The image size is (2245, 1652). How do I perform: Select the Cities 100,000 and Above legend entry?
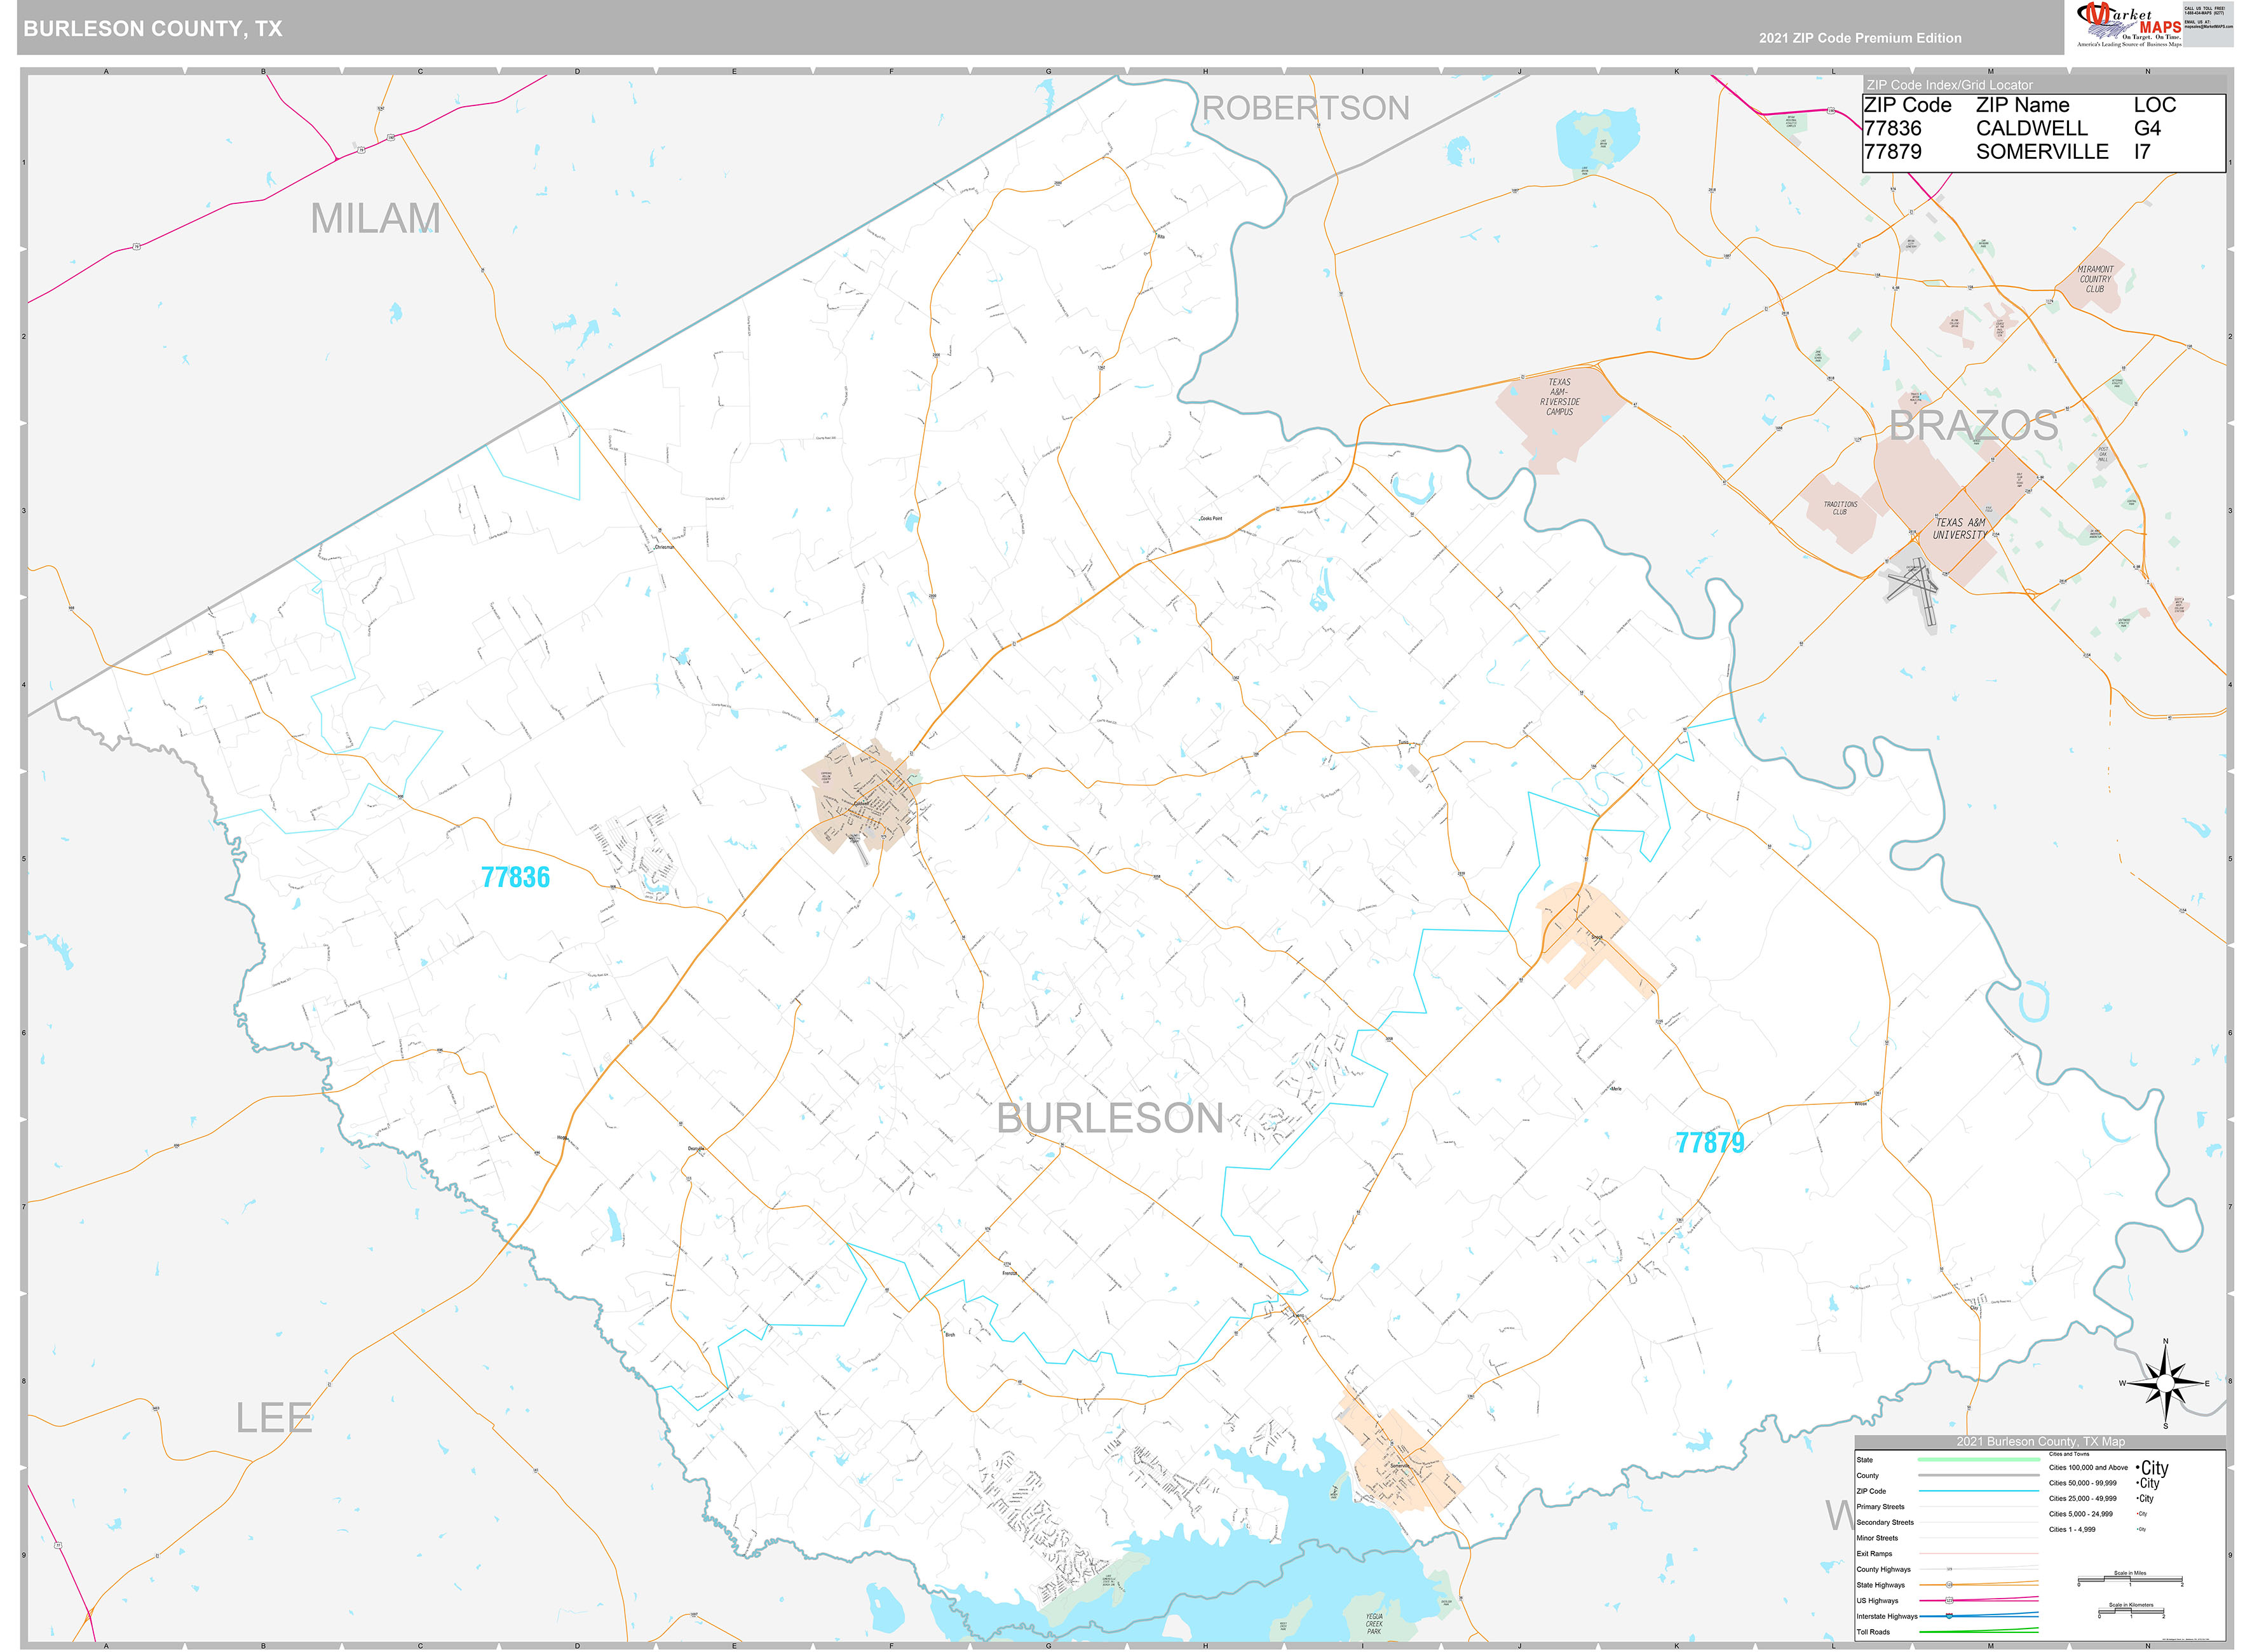2088,1468
